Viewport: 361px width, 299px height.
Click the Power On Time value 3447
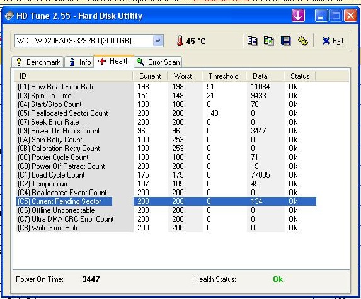[x=91, y=279]
